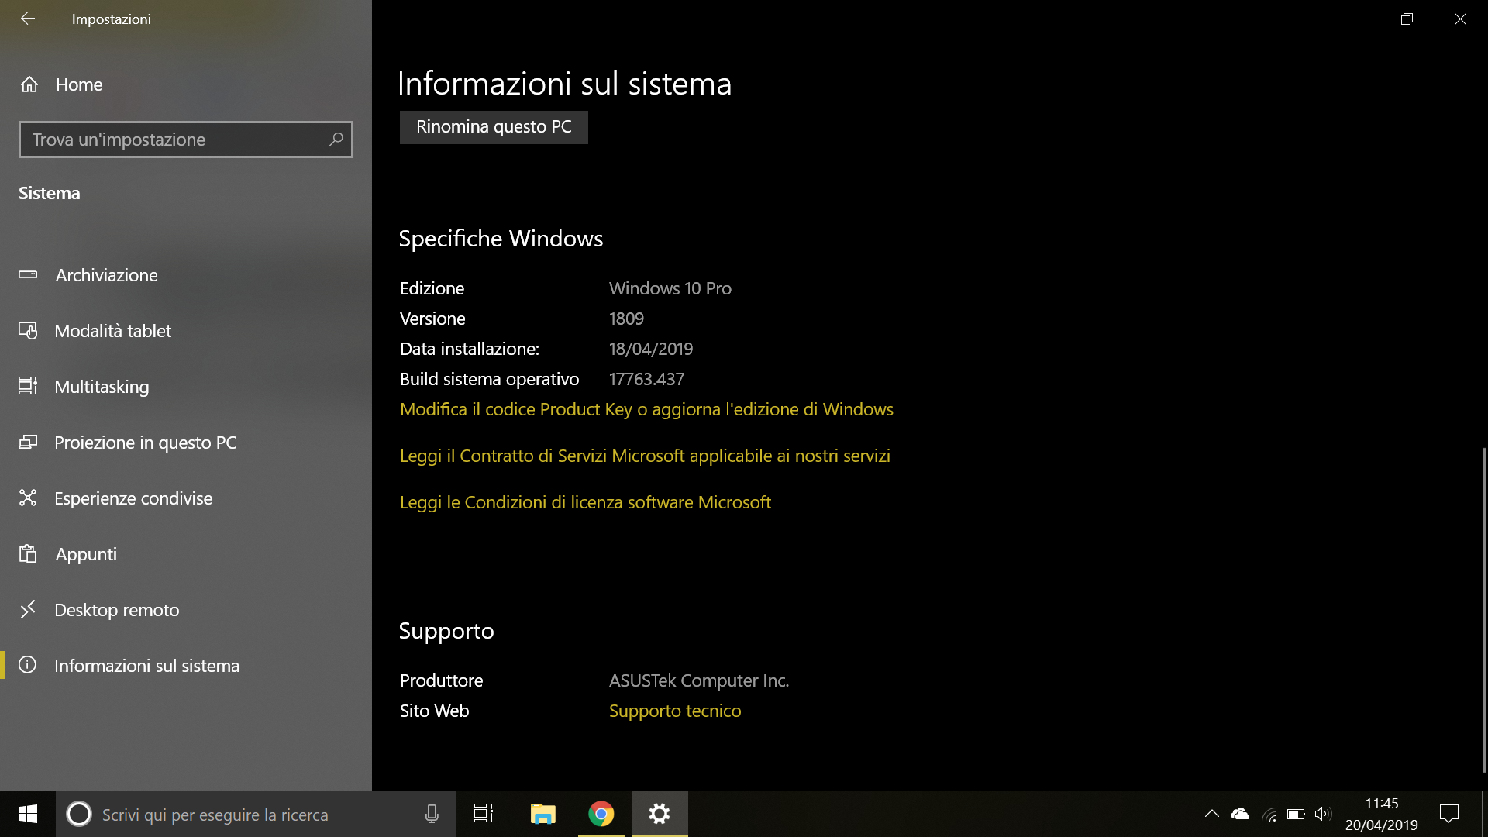The image size is (1488, 837).
Task: Open Task View from taskbar
Action: coord(484,814)
